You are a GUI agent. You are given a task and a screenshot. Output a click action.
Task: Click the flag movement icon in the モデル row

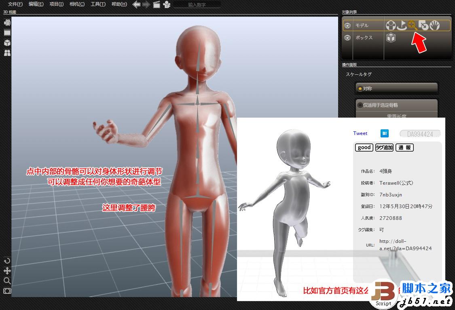(402, 25)
